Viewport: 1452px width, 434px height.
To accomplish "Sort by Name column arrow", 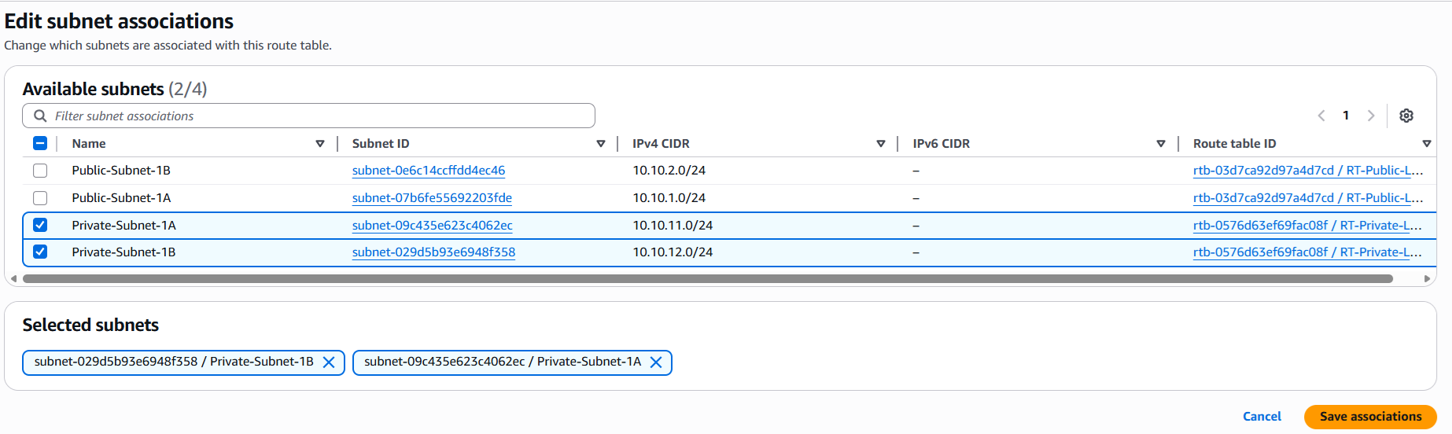I will pyautogui.click(x=320, y=144).
